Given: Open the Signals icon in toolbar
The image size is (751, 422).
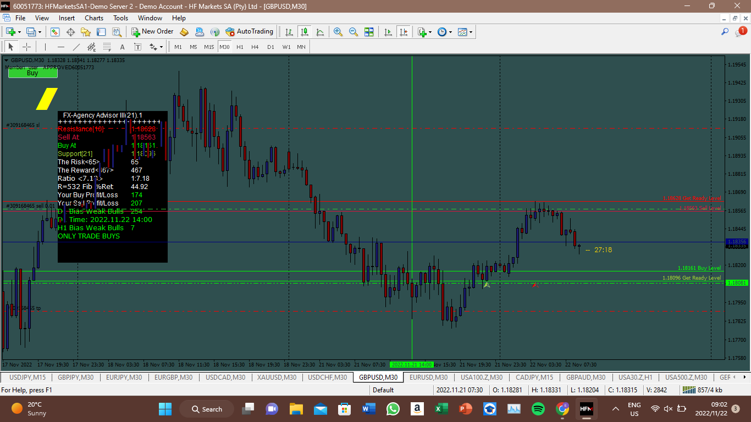Looking at the screenshot, I should 215,32.
